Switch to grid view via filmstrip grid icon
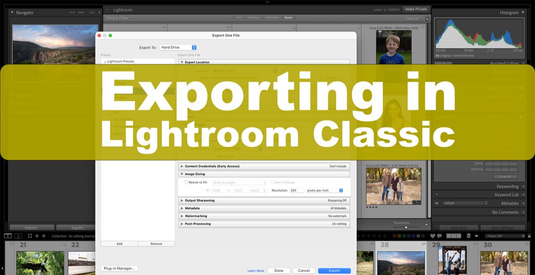535x275 pixels. click(30, 236)
